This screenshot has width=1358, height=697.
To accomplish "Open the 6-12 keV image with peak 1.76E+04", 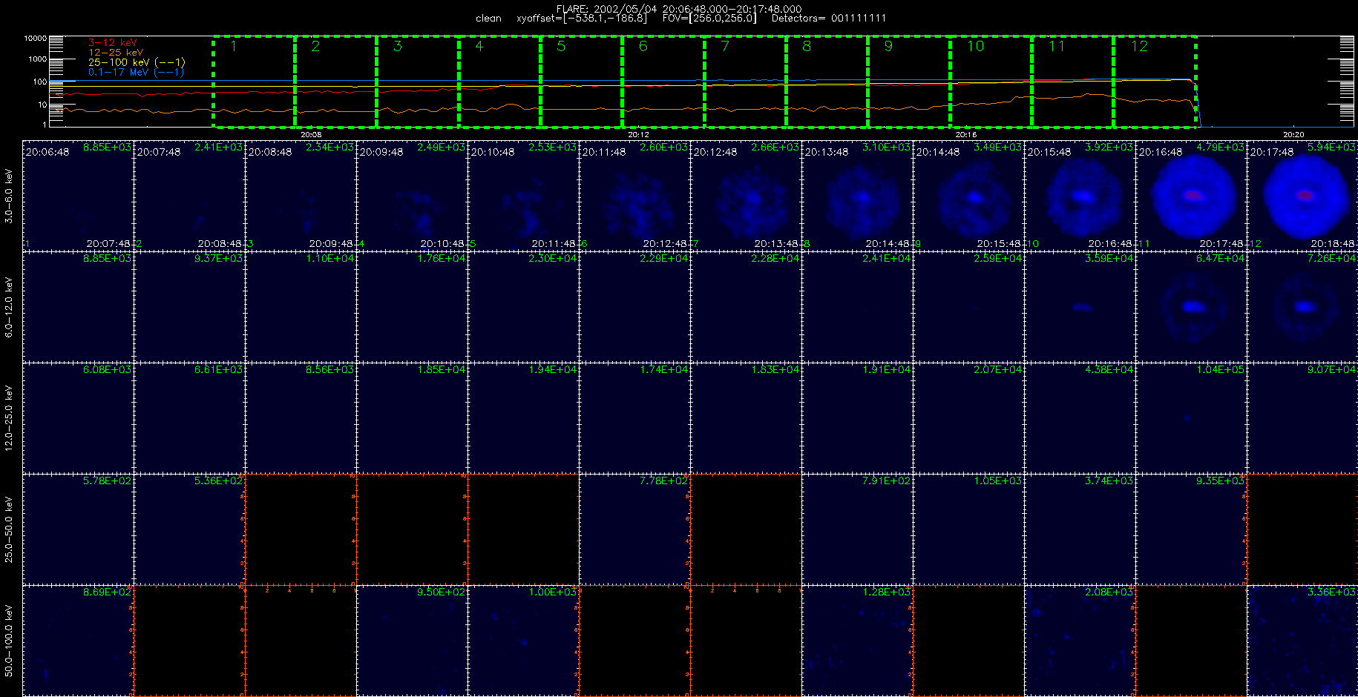I will click(x=413, y=307).
